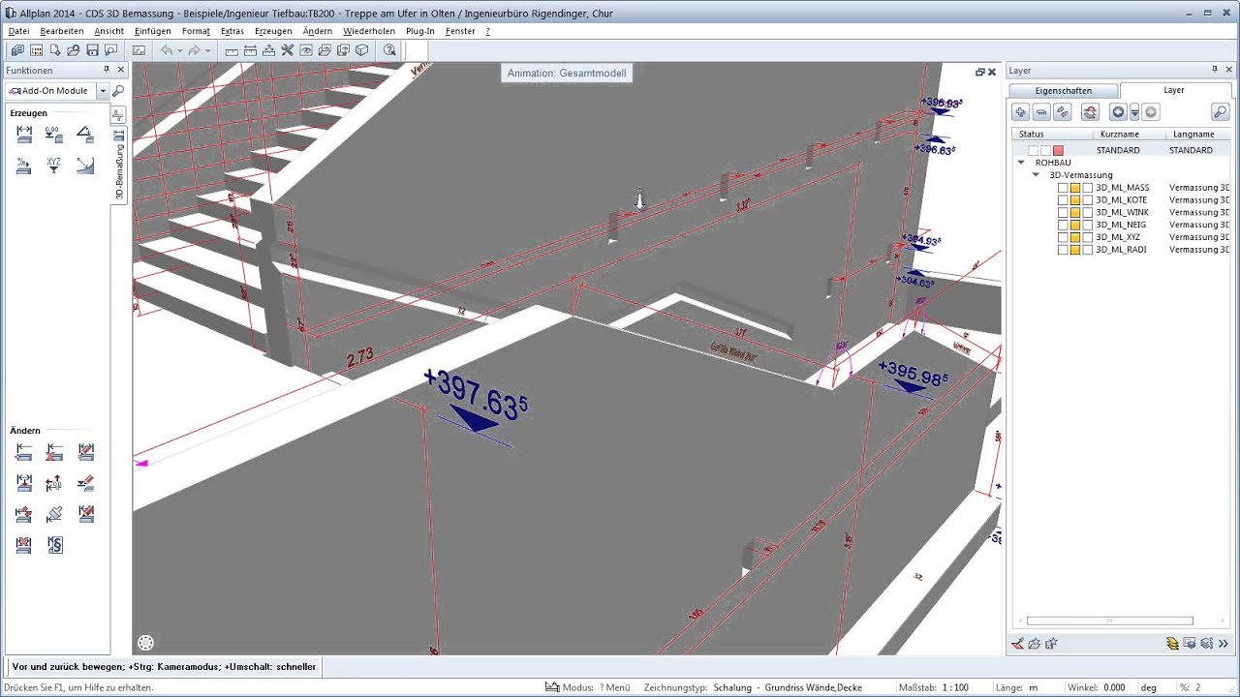Viewport: 1240px width, 697px height.
Task: Click the refresh layers icon in the Layer panel
Action: click(x=1090, y=112)
